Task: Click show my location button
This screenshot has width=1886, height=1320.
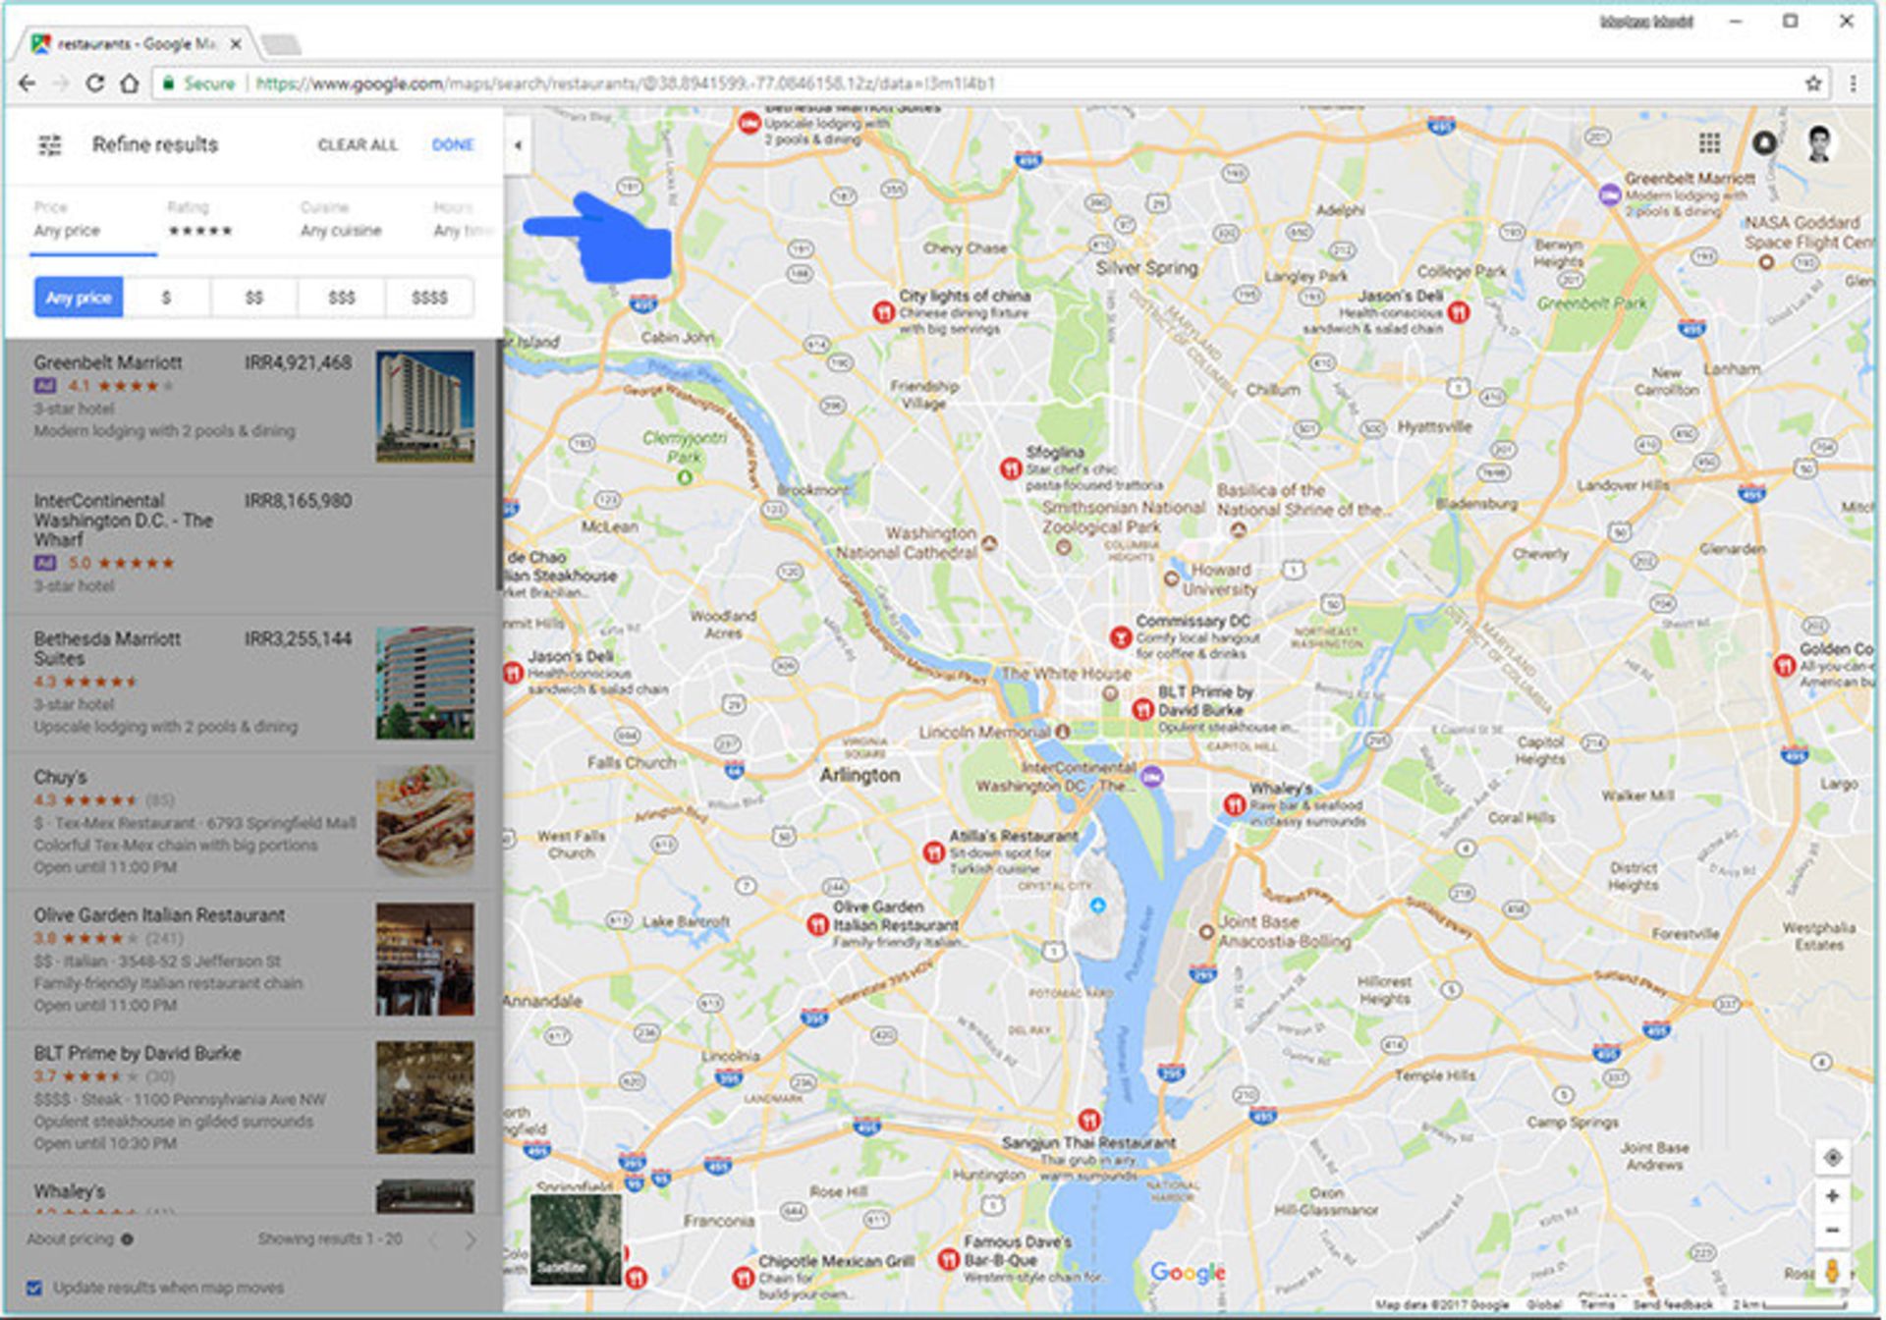Action: pos(1832,1157)
